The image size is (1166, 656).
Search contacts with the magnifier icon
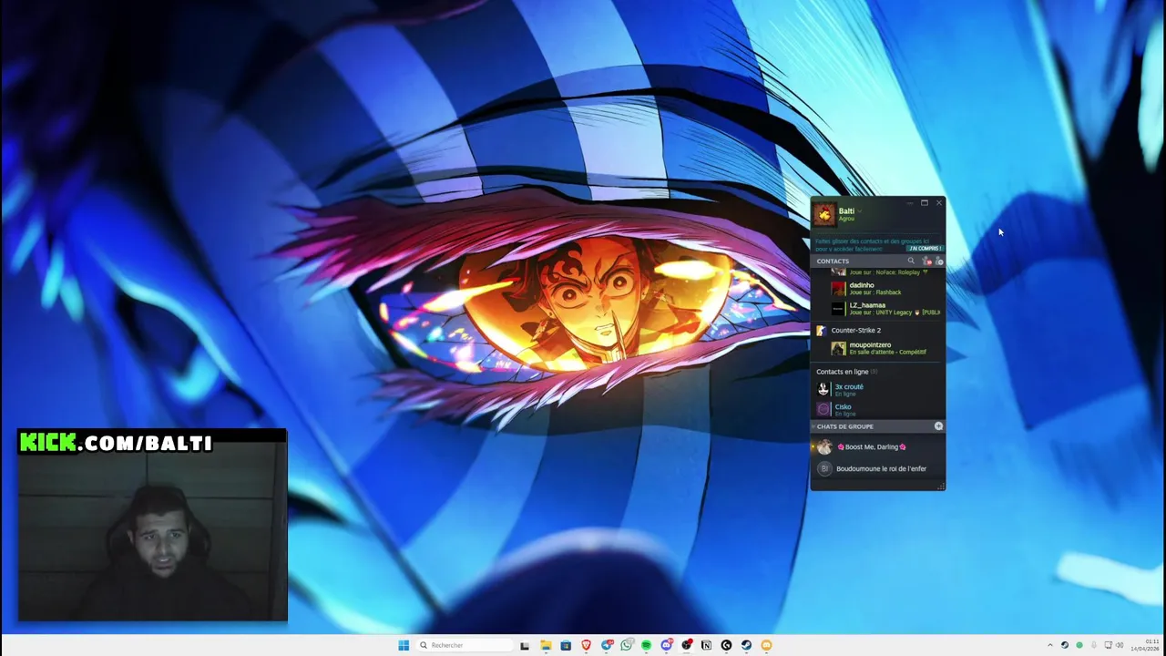tap(911, 261)
